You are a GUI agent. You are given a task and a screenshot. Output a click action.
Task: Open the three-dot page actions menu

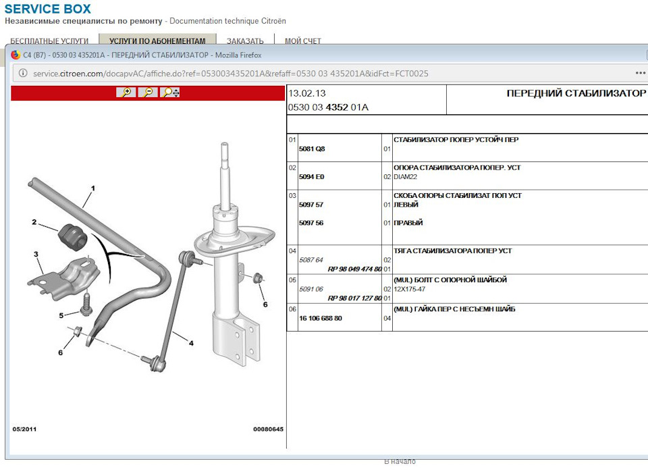(640, 73)
